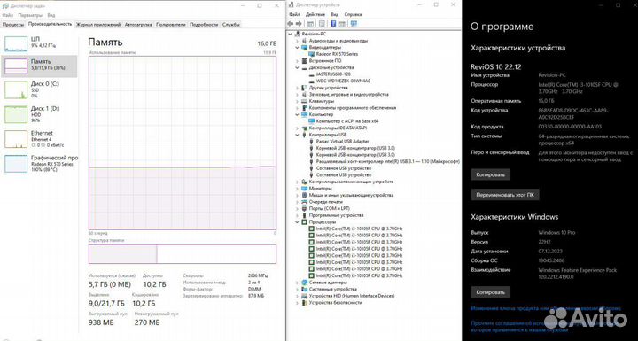Click the JASTER JS600-128 drive icon
Image resolution: width=638 pixels, height=341 pixels.
312,74
